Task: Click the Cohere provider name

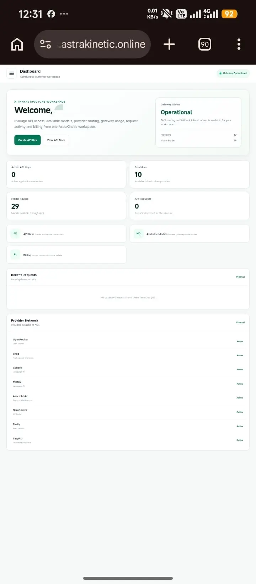Action: tap(17, 368)
